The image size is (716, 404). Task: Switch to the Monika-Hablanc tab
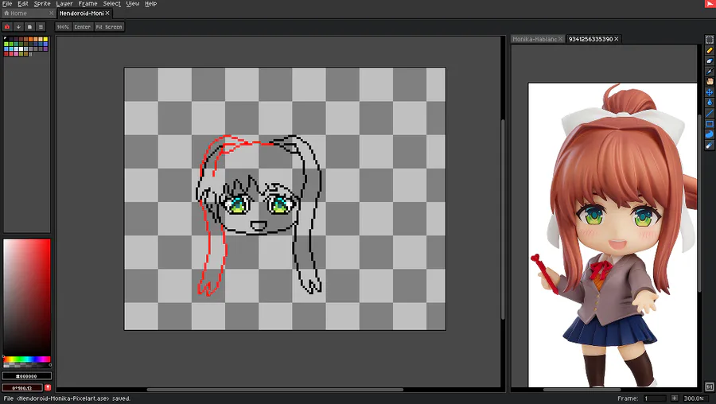(537, 39)
